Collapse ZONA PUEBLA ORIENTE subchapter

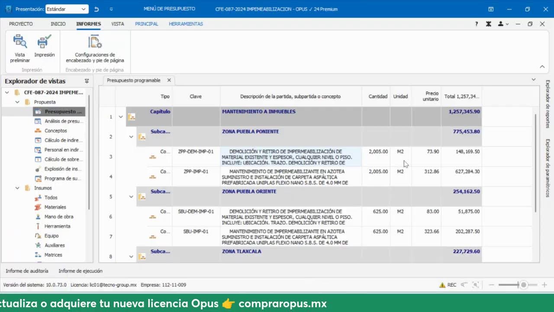[x=131, y=197]
